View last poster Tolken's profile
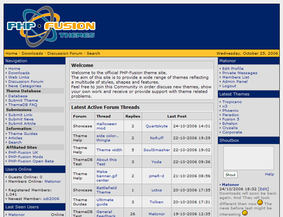Image resolution: width=283 pixels, height=217 pixels. pyautogui.click(x=156, y=202)
